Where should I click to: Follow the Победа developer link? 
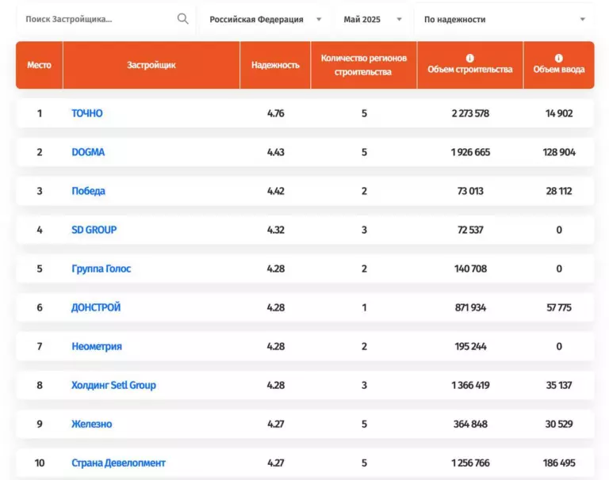tap(88, 191)
